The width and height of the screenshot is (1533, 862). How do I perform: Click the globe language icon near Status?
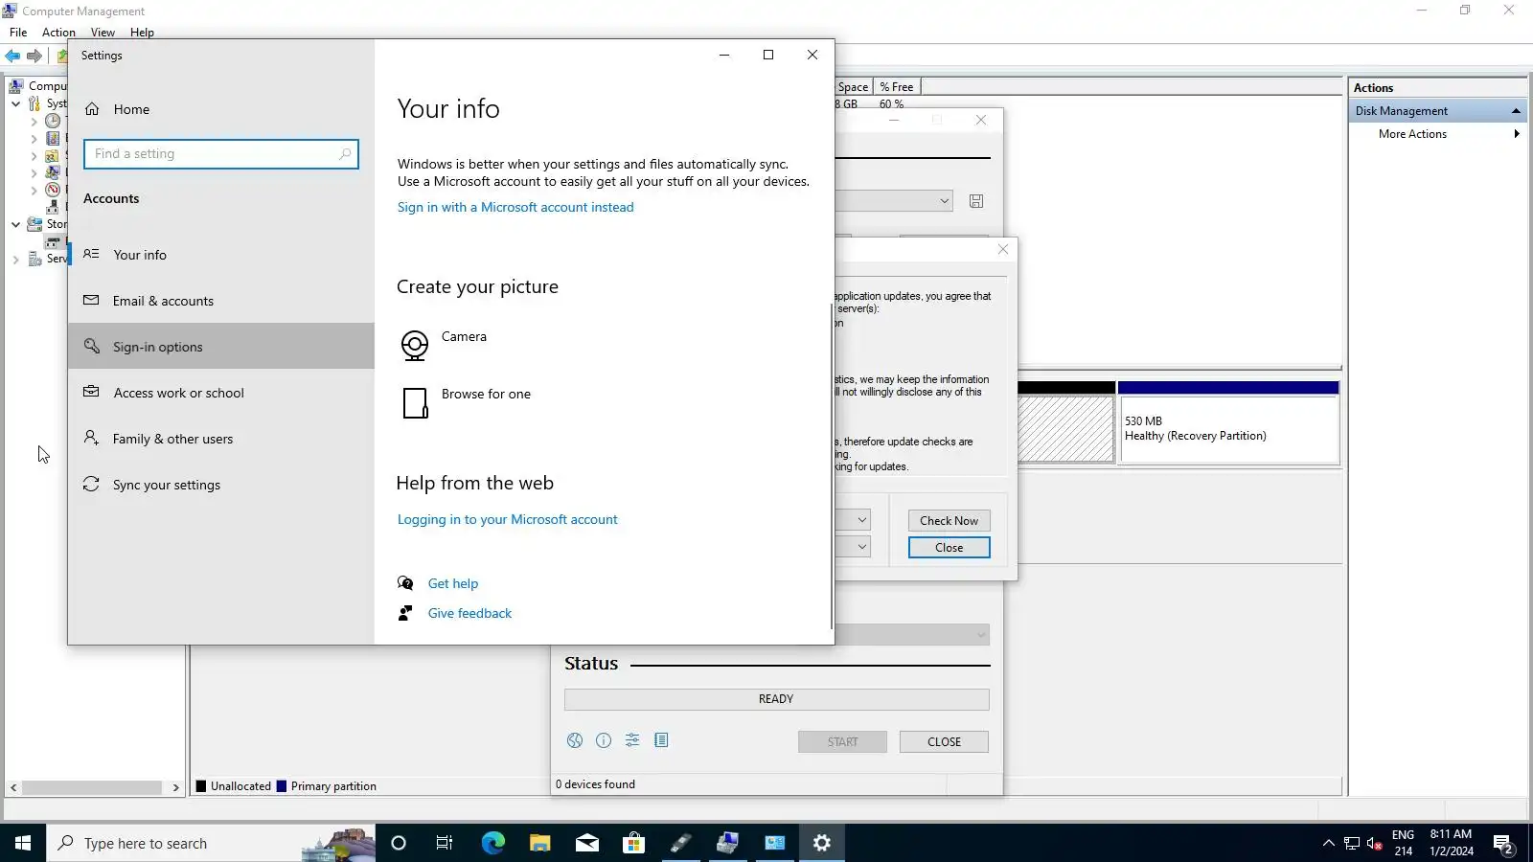[575, 740]
